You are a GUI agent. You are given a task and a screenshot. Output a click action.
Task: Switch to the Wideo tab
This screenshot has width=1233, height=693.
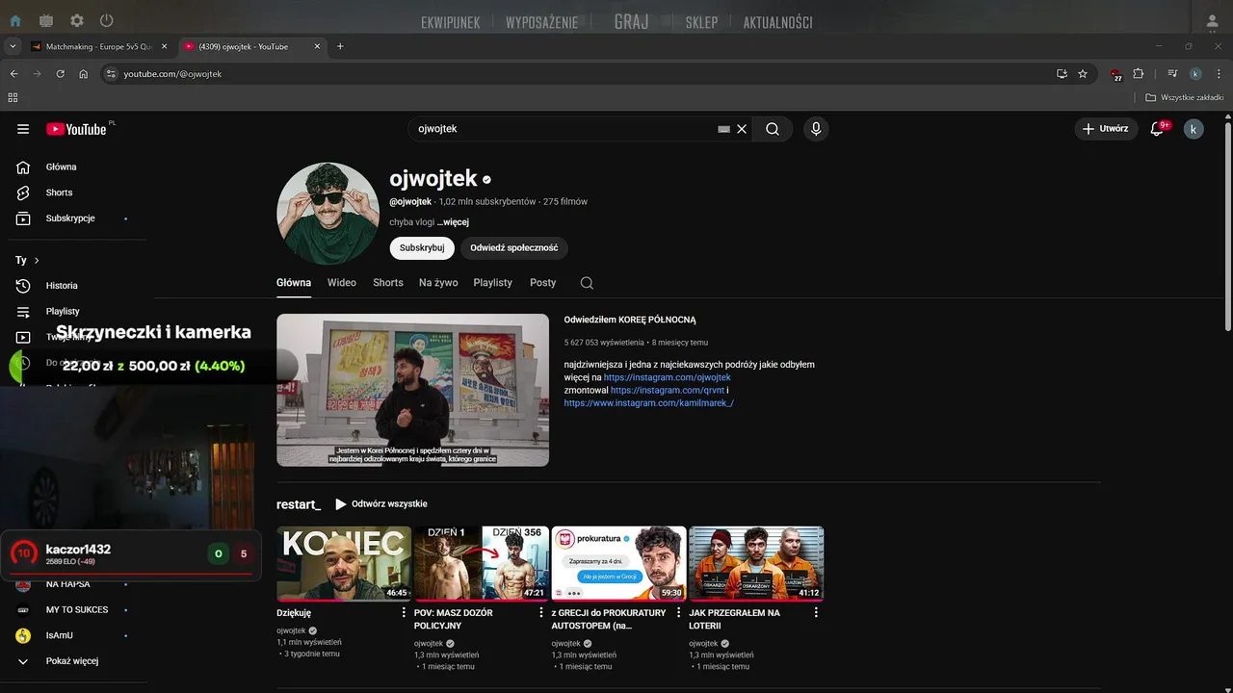coord(342,283)
